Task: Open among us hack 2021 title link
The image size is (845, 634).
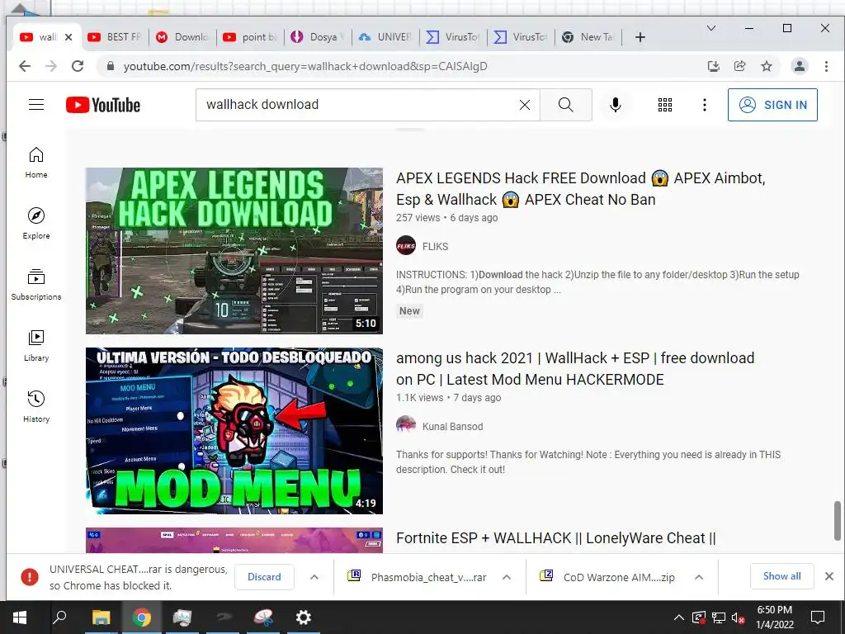Action: [575, 369]
